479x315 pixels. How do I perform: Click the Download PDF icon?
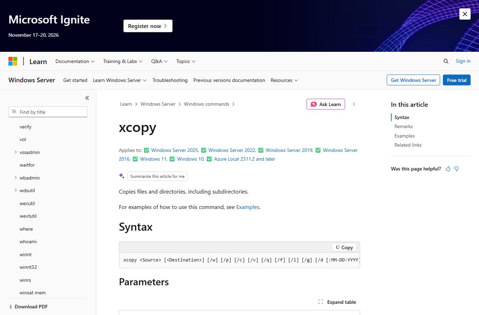point(11,307)
